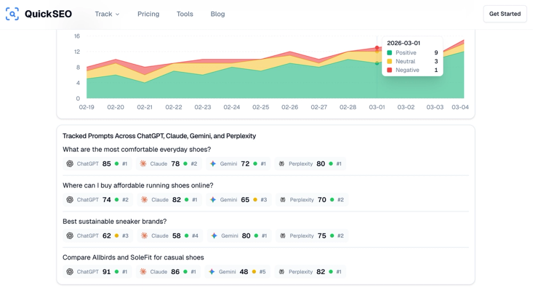This screenshot has height=298, width=533.
Task: Click Claude icon in Allbirds and SoleFit row
Action: pos(143,272)
